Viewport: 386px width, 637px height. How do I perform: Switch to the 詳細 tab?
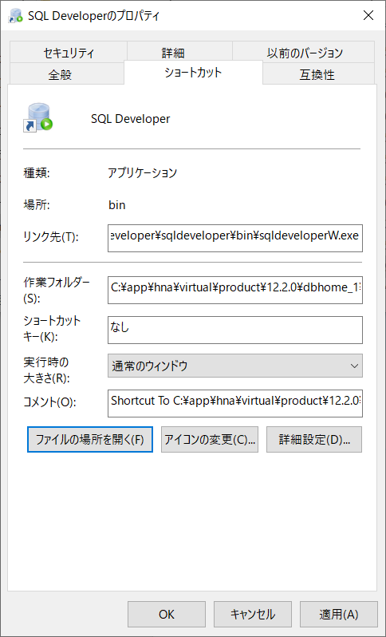(179, 53)
